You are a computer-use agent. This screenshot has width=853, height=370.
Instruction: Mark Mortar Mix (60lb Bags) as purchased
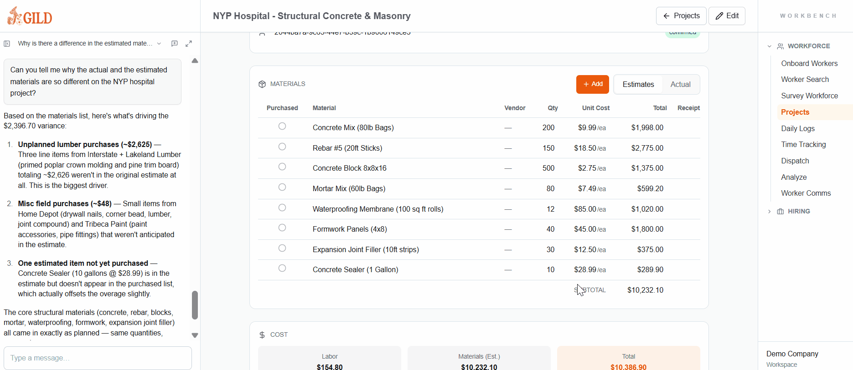tap(282, 187)
